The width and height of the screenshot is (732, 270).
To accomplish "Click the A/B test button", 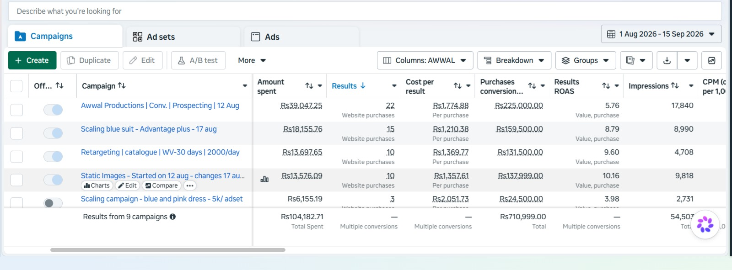I will click(x=198, y=60).
